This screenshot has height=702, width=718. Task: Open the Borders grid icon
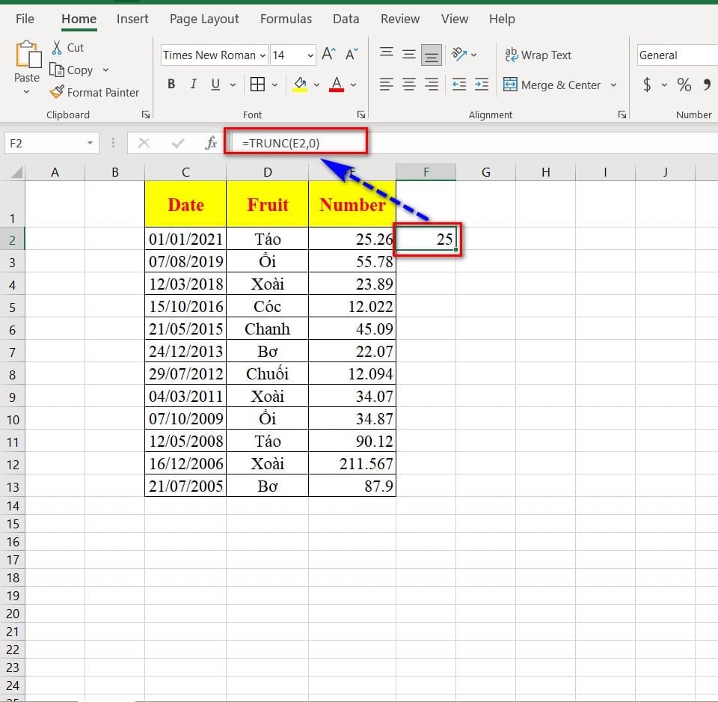point(257,85)
